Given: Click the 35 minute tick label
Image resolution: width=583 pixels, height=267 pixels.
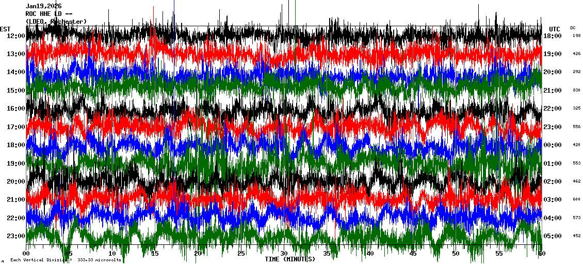Looking at the screenshot, I should (327, 254).
